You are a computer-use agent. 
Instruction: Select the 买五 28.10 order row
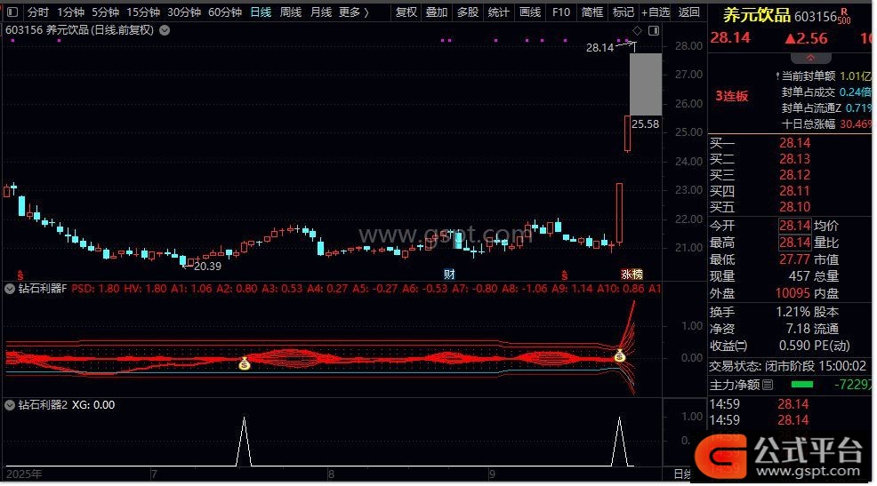click(789, 207)
